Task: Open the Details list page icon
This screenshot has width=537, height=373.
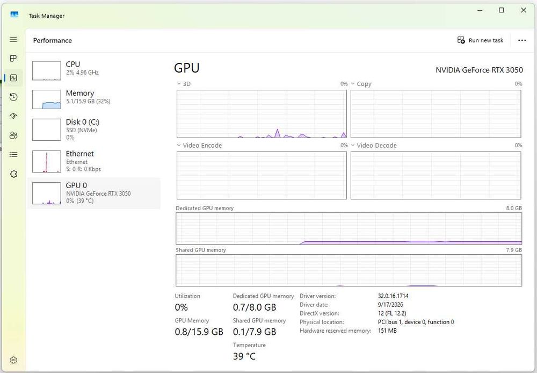Action: click(x=13, y=155)
